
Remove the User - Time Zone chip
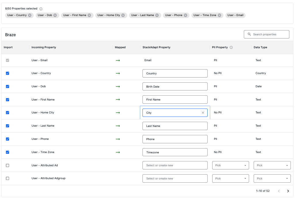coord(219,16)
